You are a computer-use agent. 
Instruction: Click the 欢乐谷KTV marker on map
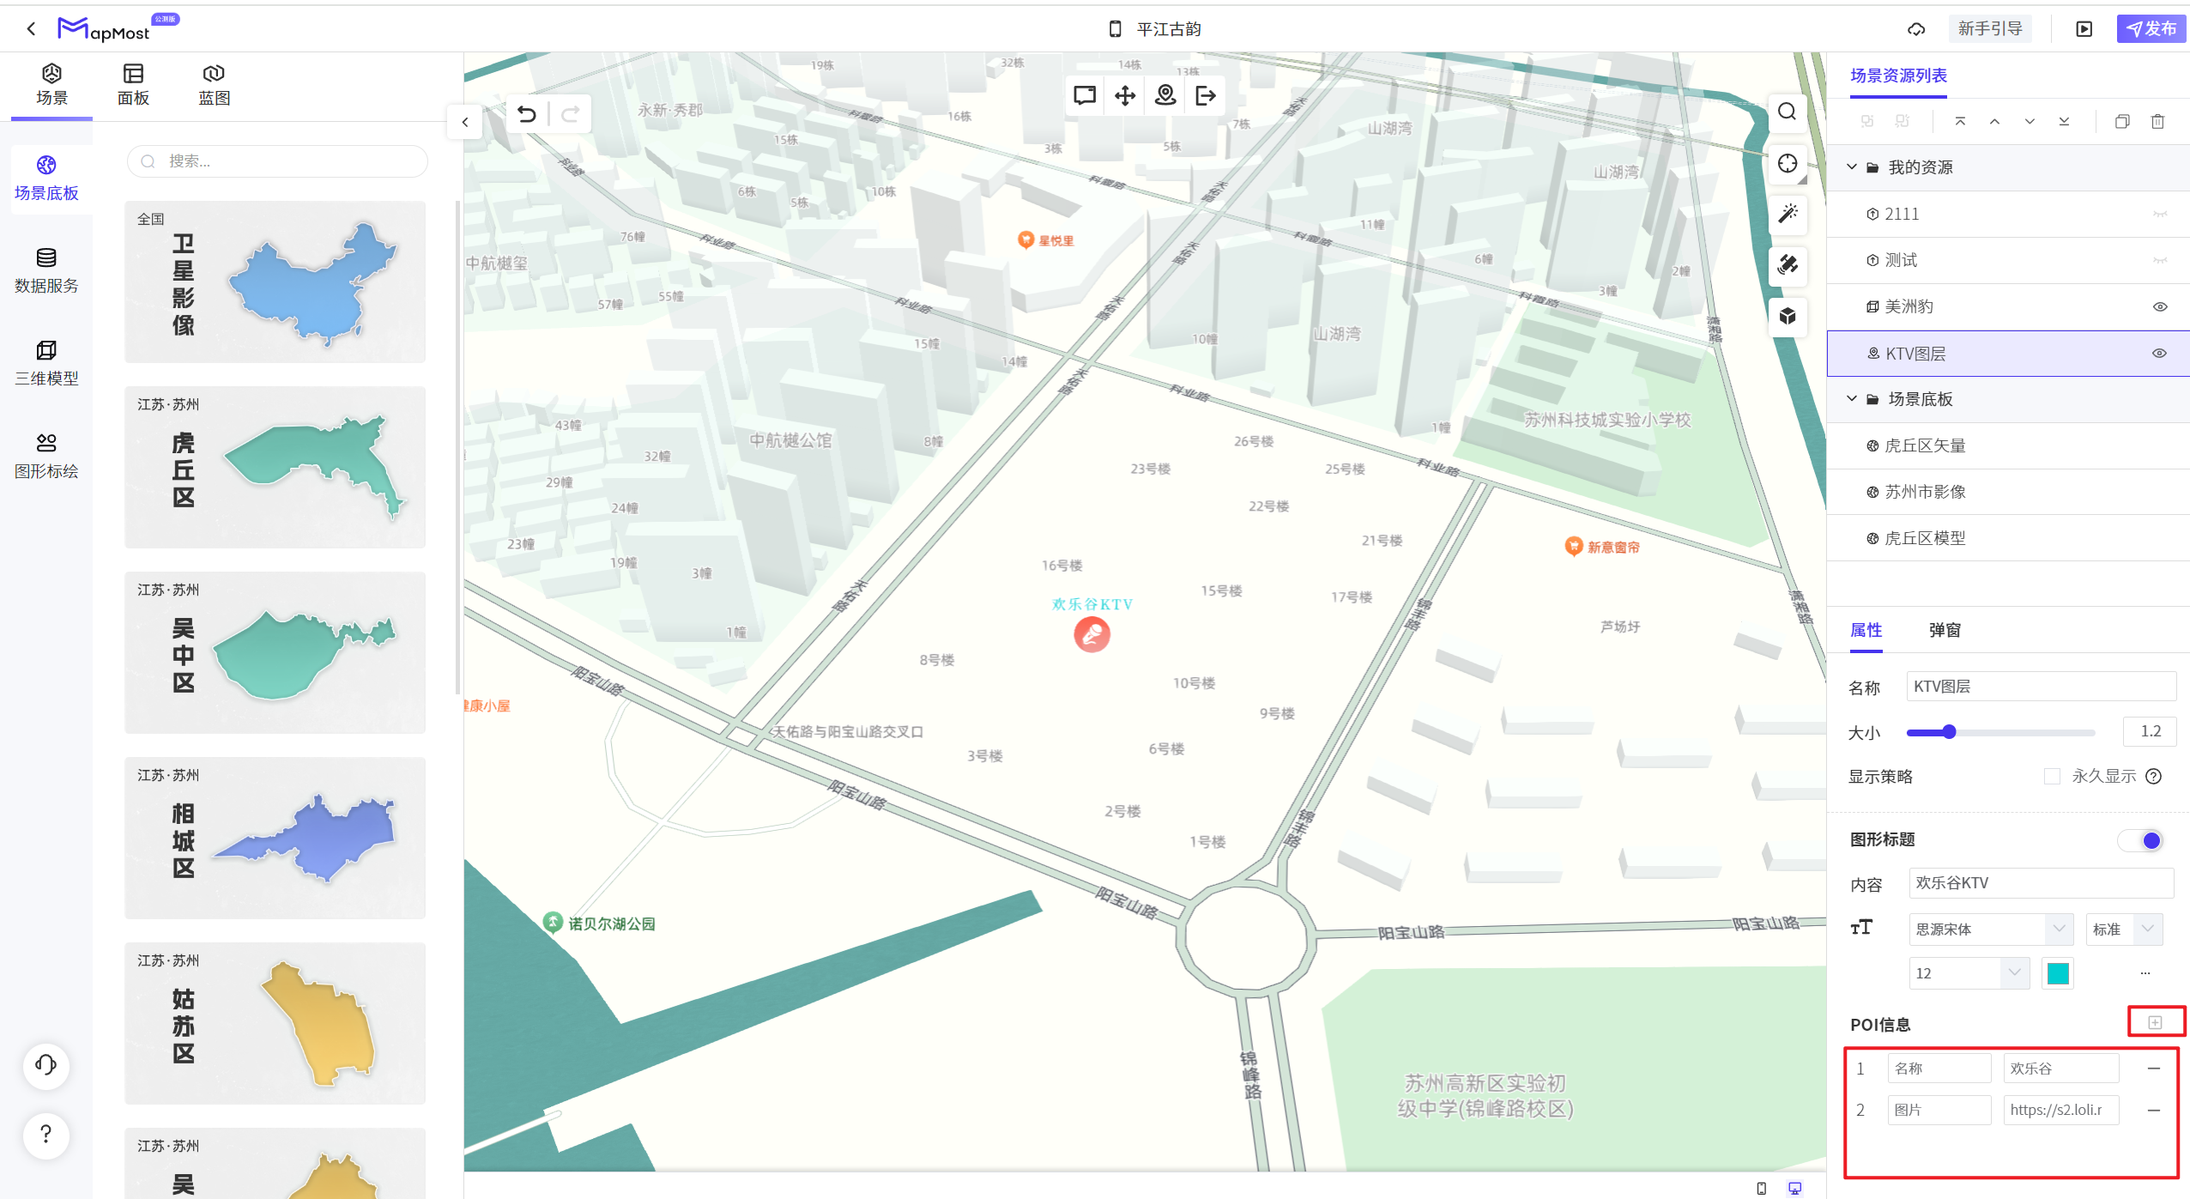(x=1092, y=634)
